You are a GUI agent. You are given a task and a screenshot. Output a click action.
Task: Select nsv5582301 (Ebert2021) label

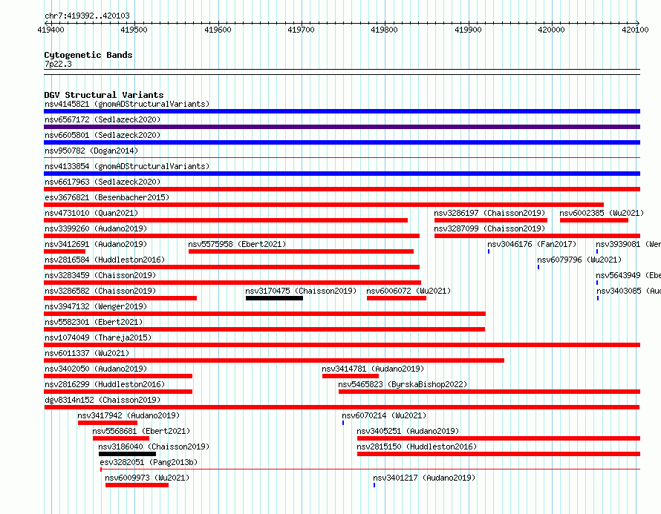click(94, 322)
